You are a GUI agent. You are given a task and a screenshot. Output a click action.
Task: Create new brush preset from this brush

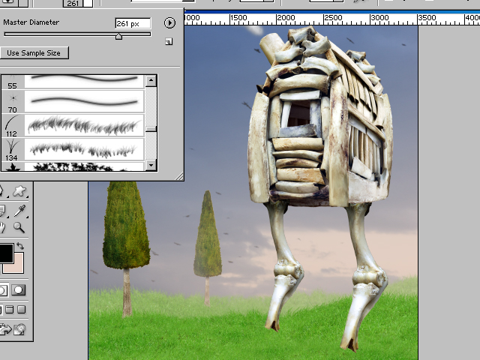pos(169,42)
